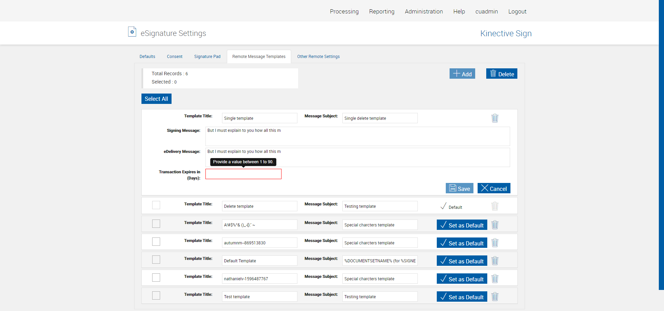Image resolution: width=664 pixels, height=311 pixels.
Task: Click trash icon for Default Template row
Action: [x=495, y=261]
